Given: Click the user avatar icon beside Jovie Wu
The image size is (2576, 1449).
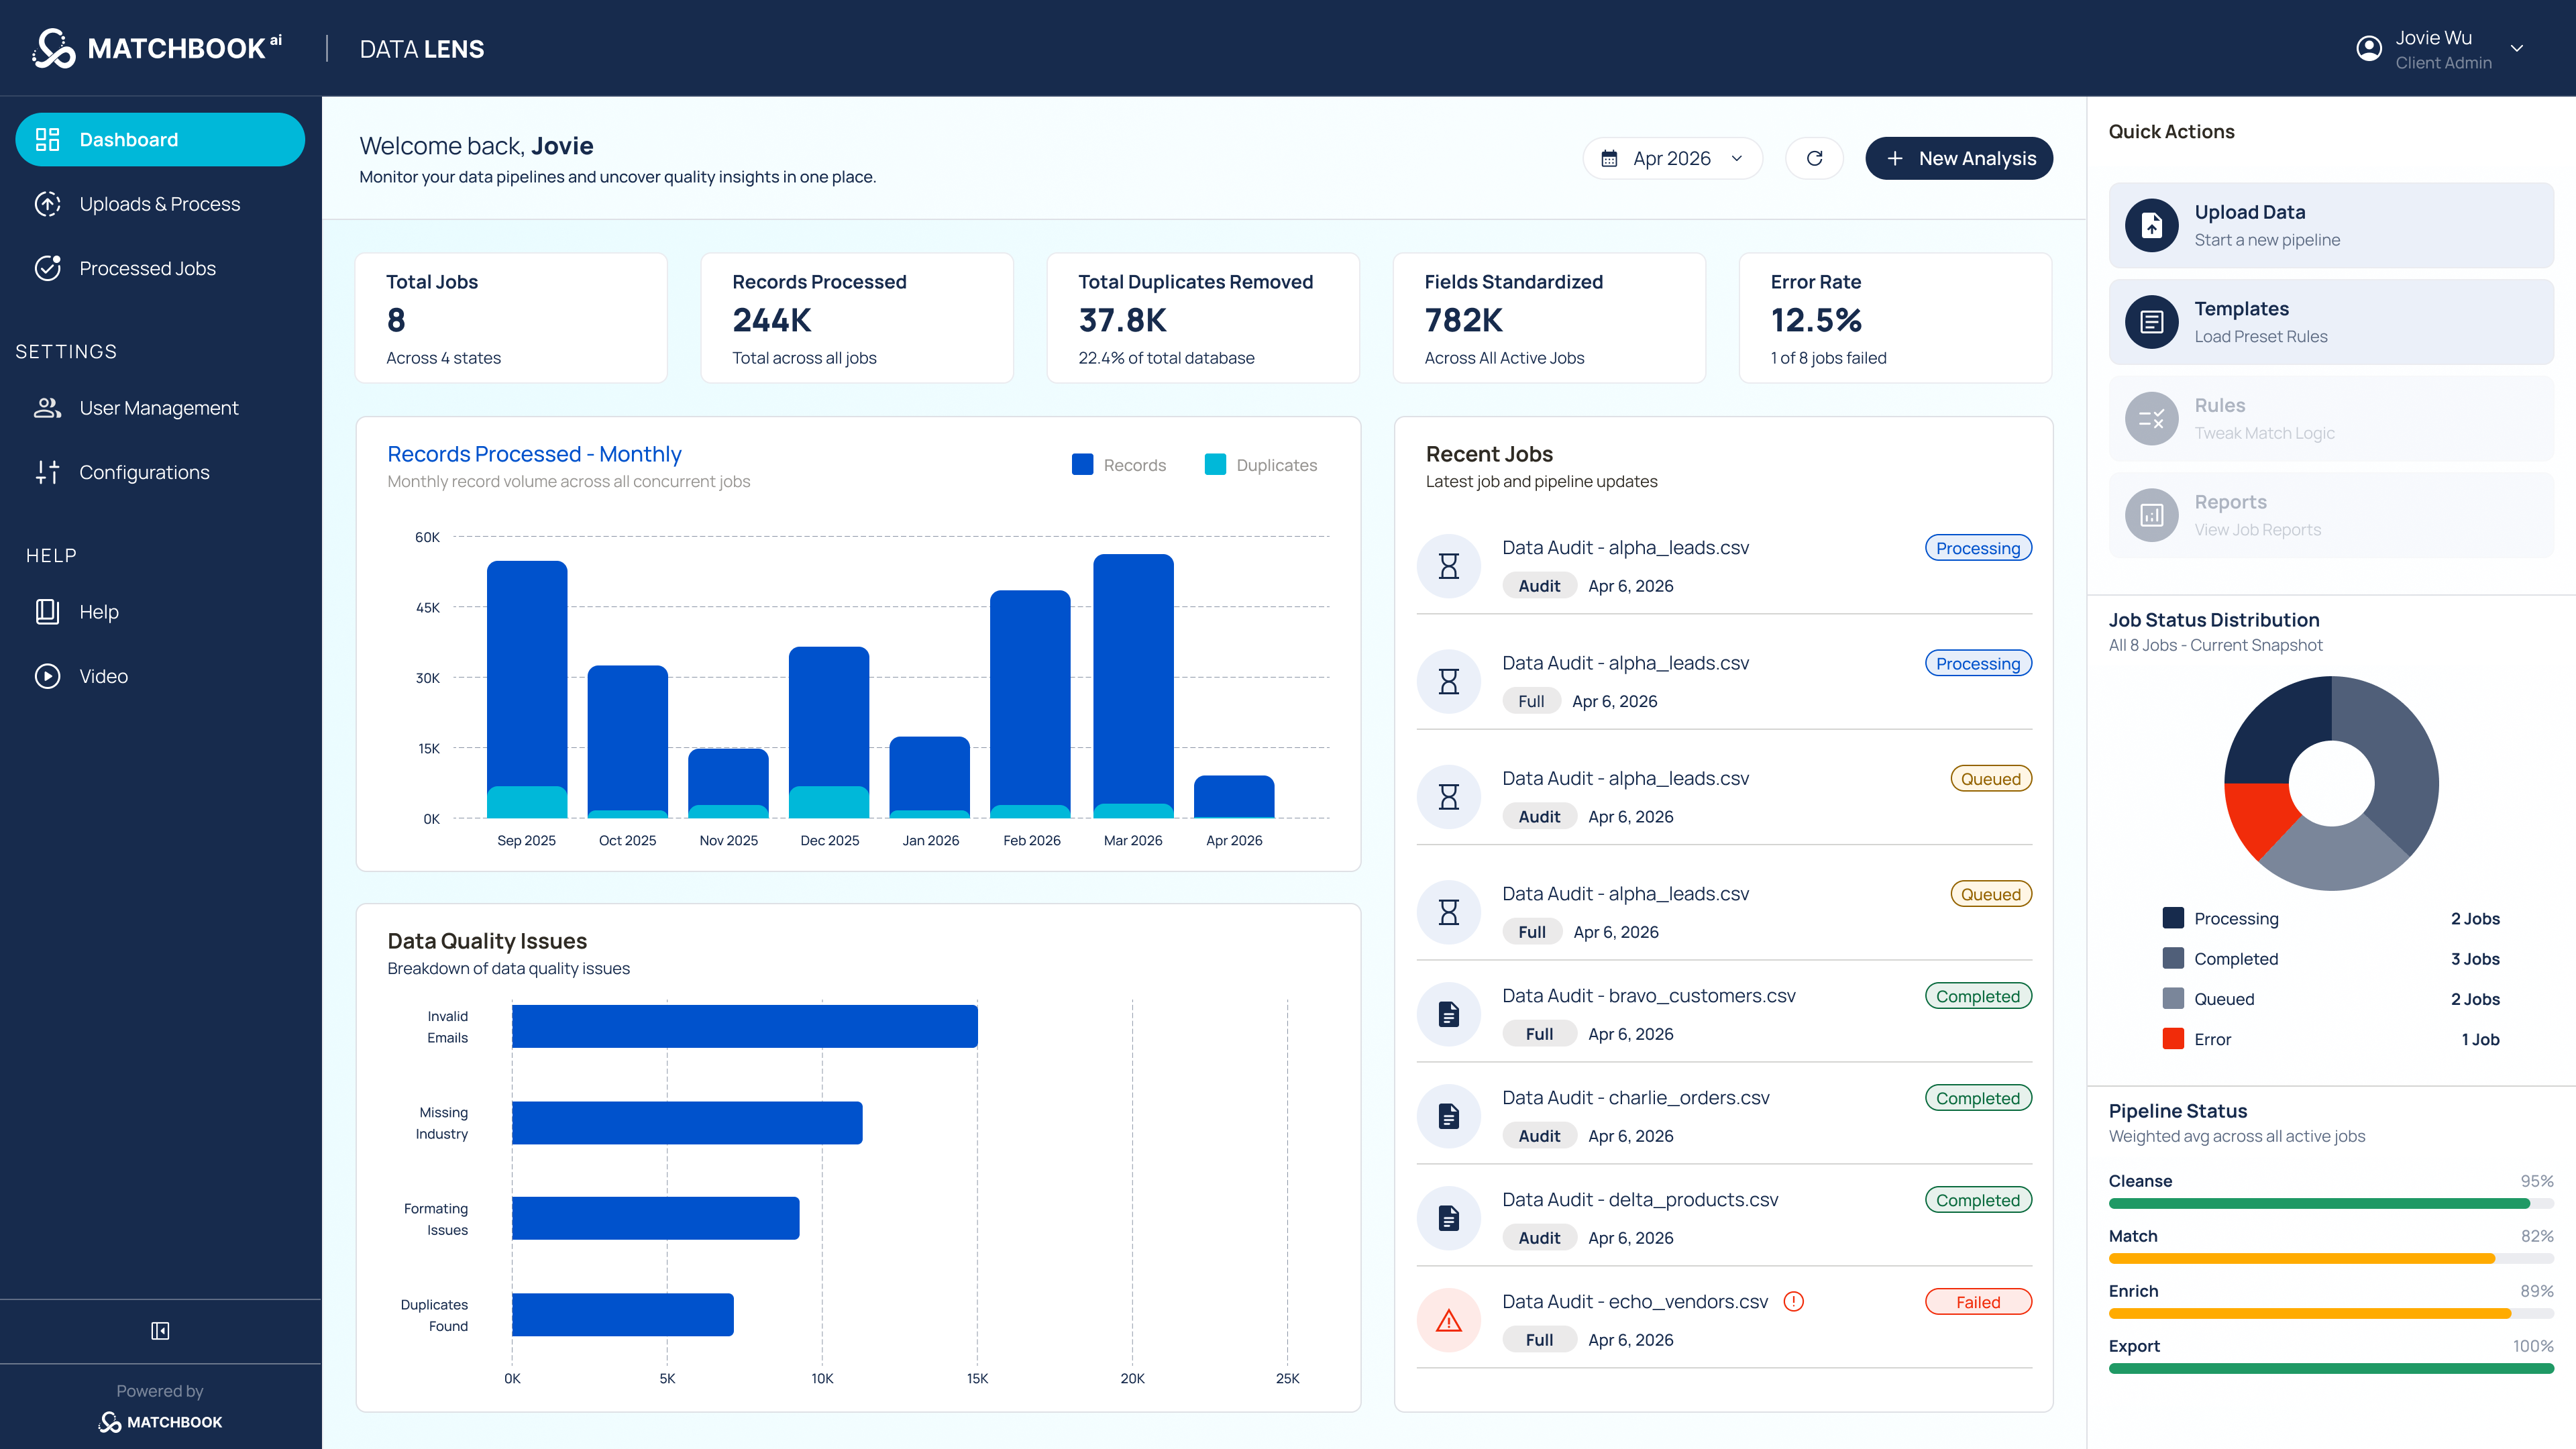Looking at the screenshot, I should (x=2369, y=48).
